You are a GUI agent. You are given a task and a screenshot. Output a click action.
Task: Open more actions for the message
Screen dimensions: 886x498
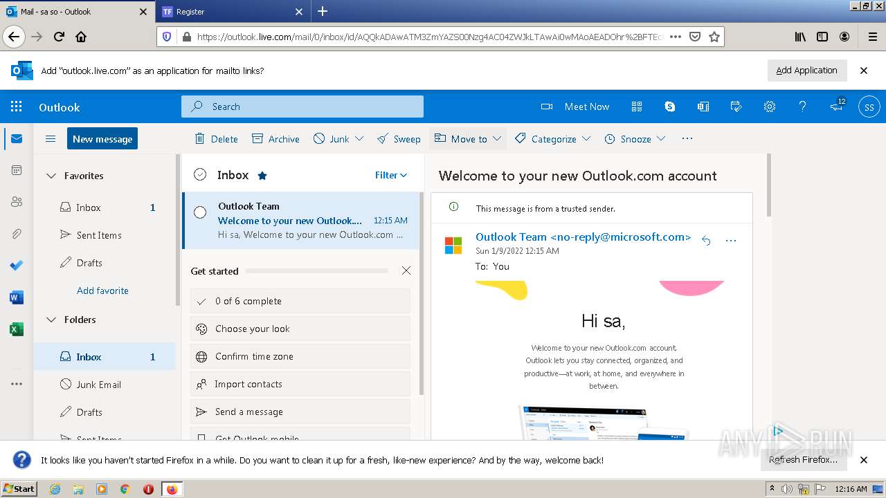coord(731,241)
